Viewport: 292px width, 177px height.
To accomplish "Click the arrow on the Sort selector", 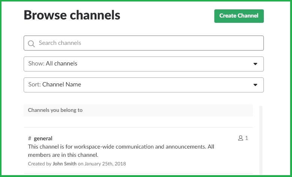I will click(255, 85).
